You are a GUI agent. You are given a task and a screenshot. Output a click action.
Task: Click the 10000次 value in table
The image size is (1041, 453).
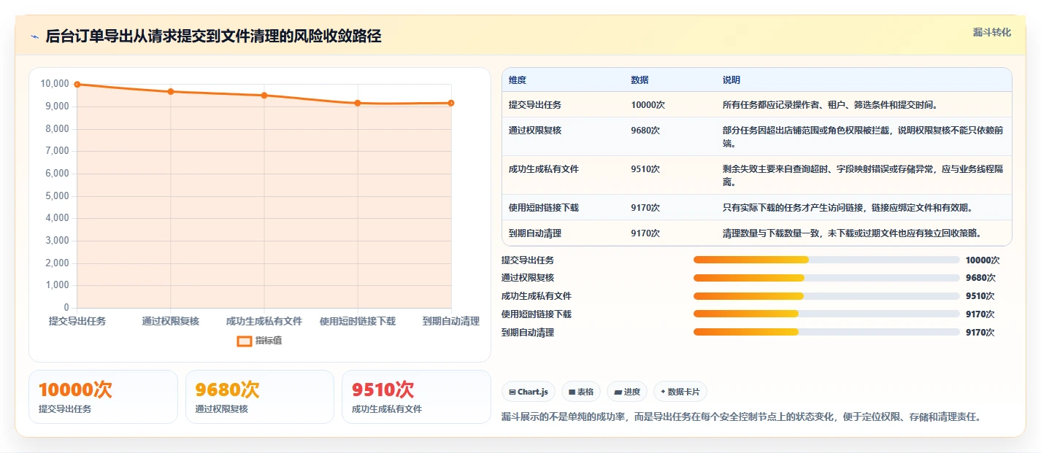(x=648, y=105)
